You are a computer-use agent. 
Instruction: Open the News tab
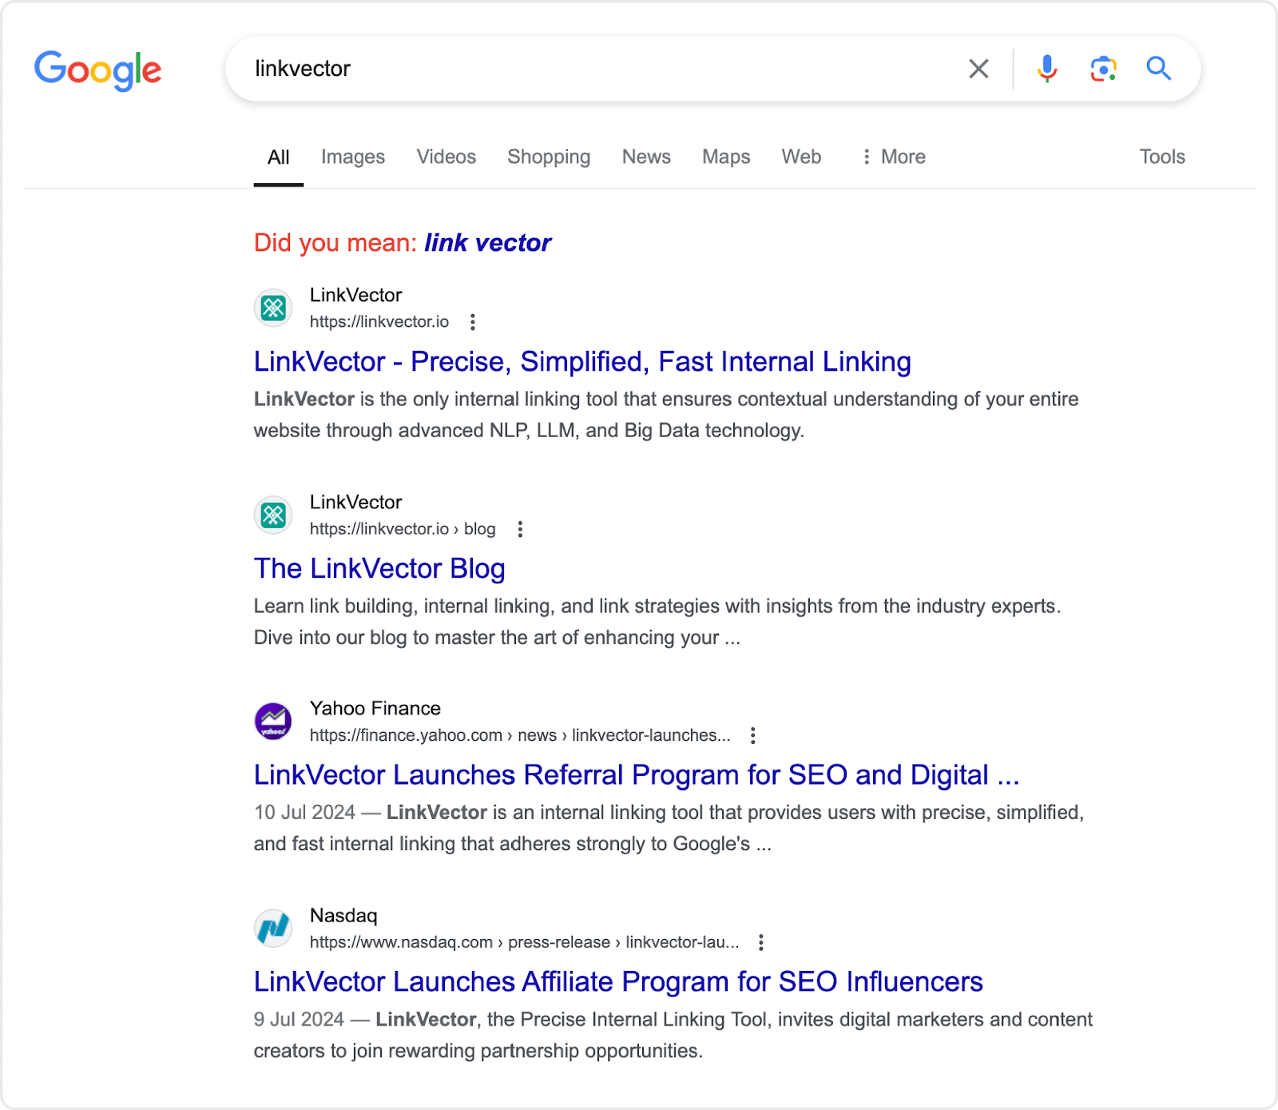646,157
